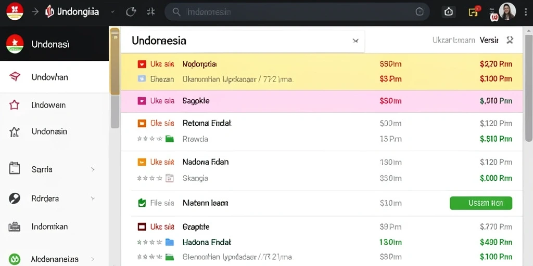Click the Ukar tab label

click(453, 40)
